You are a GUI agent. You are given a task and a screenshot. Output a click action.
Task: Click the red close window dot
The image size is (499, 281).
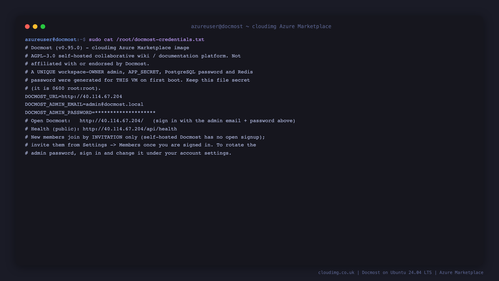(x=27, y=27)
